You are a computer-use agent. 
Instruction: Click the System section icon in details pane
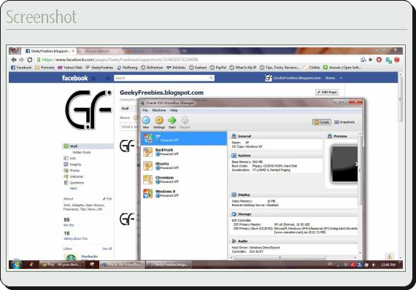point(234,155)
